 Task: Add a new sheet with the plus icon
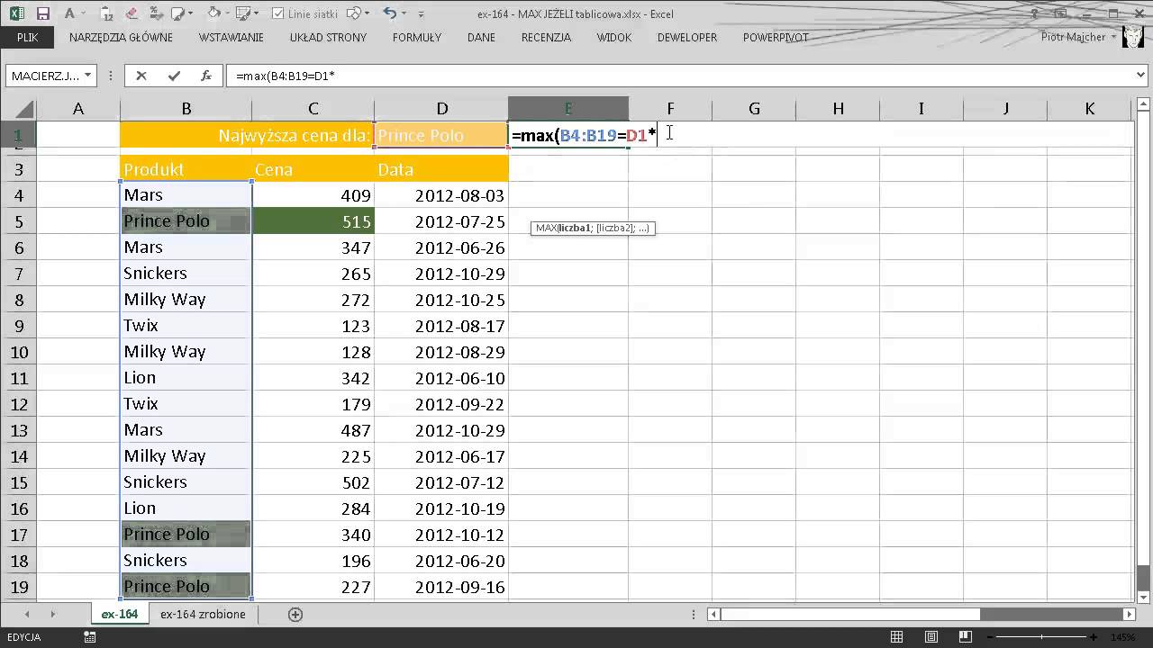click(295, 614)
